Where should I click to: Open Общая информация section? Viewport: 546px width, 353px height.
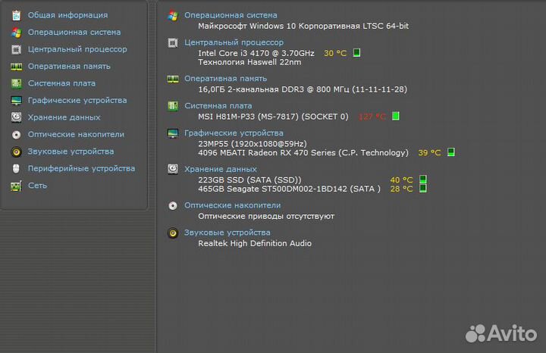[x=68, y=15]
